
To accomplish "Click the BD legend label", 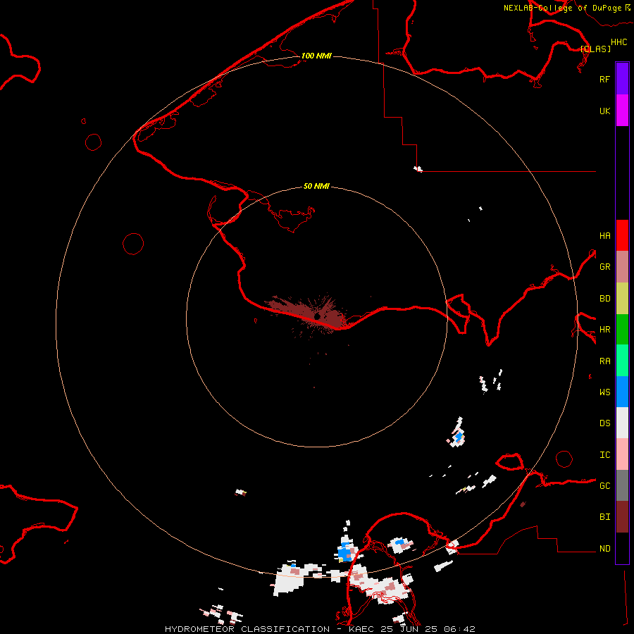I will (x=604, y=299).
